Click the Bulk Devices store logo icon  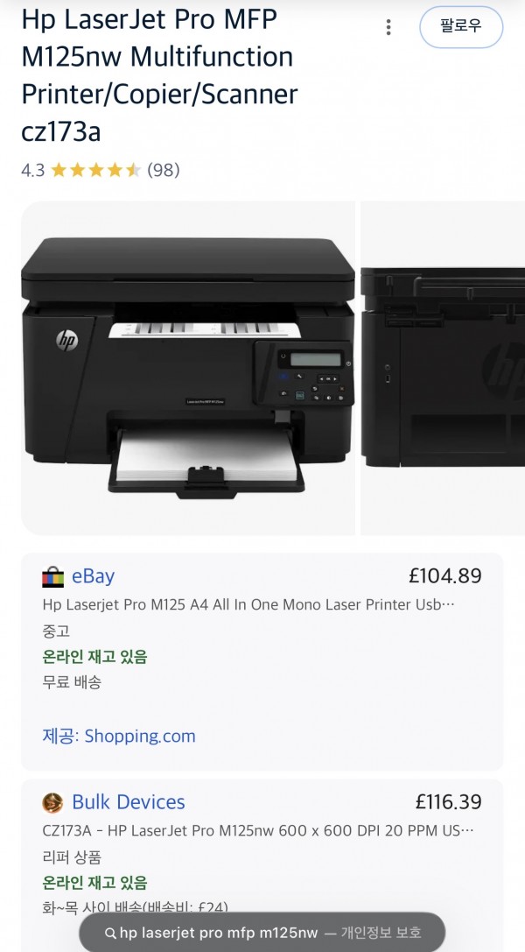[x=52, y=802]
